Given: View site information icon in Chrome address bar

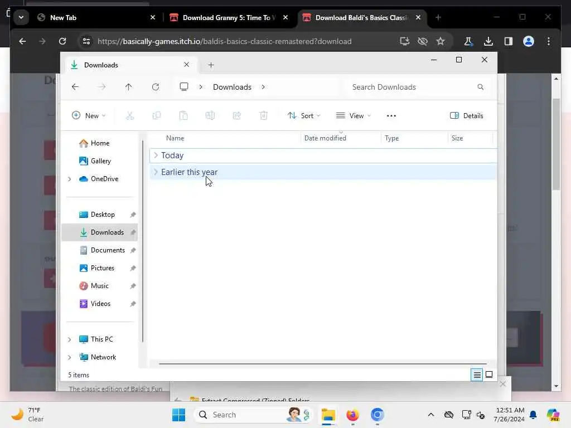Looking at the screenshot, I should 86,41.
